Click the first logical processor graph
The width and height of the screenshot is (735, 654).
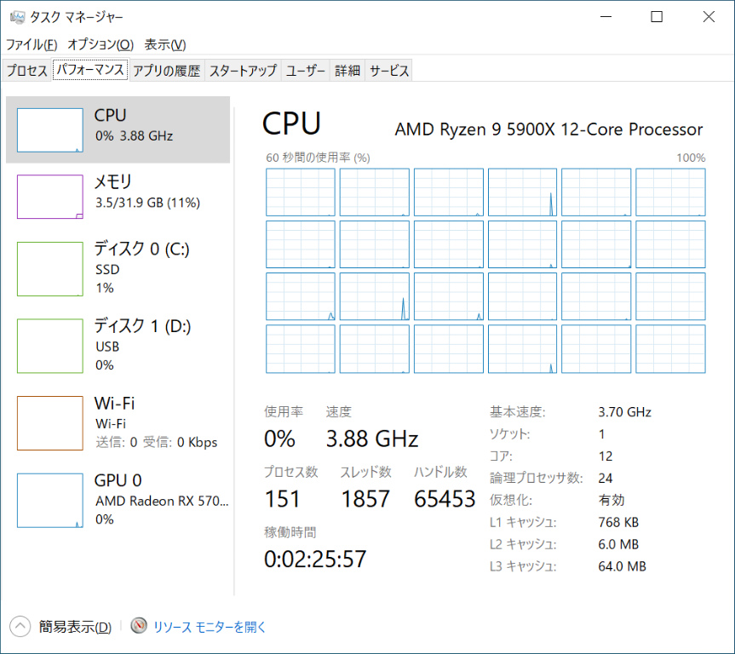[301, 192]
